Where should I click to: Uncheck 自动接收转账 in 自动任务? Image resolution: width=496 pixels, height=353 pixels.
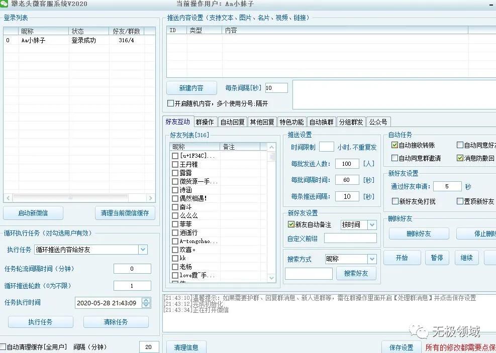[394, 146]
